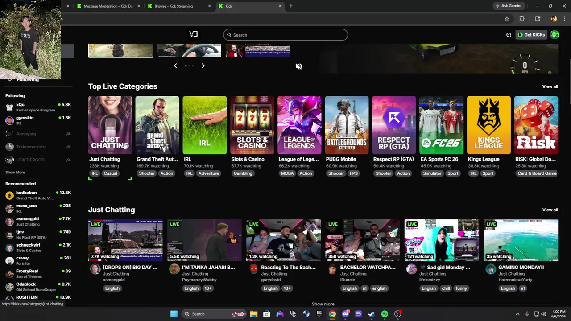Open Spotify from taskbar
The width and height of the screenshot is (571, 321).
(385, 314)
